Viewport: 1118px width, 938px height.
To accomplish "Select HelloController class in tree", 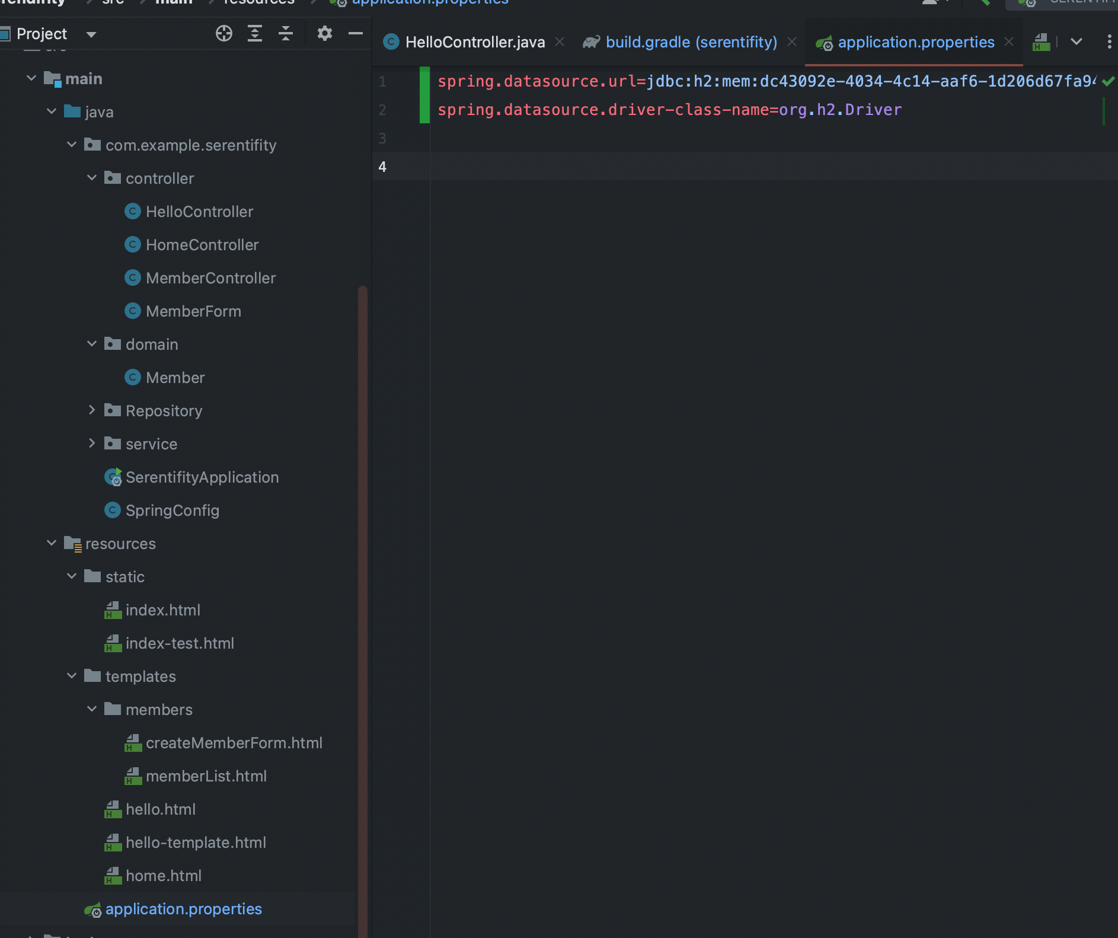I will tap(199, 212).
